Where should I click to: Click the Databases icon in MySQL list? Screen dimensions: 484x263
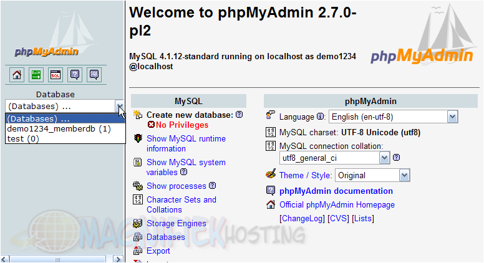pyautogui.click(x=138, y=237)
